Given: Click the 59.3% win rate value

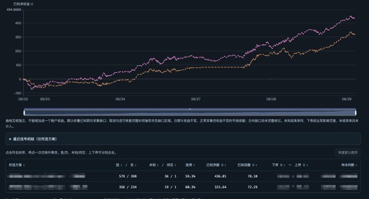Looking at the screenshot, I should point(190,176).
